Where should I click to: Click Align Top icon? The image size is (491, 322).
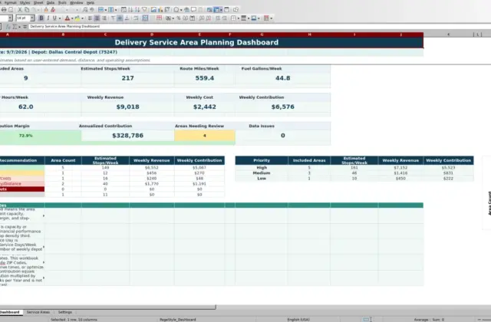point(113,18)
